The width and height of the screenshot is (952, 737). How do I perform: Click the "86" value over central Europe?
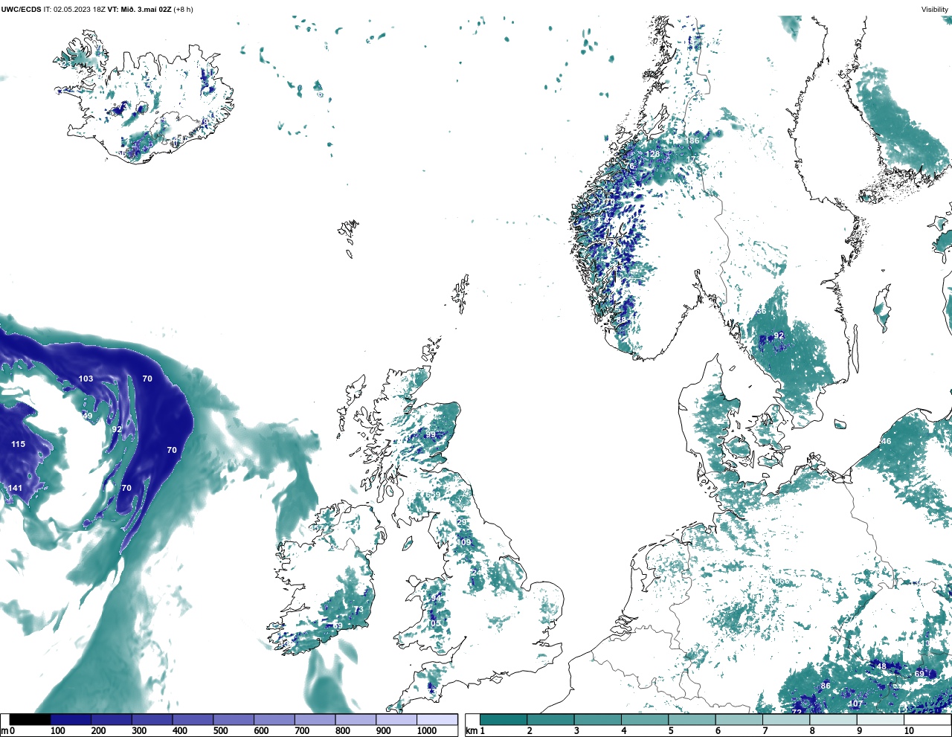coord(826,686)
